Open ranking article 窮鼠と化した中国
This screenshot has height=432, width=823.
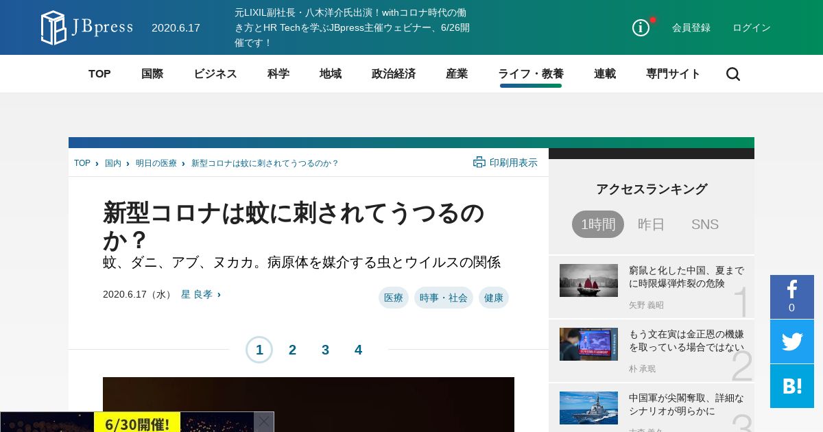pyautogui.click(x=687, y=277)
